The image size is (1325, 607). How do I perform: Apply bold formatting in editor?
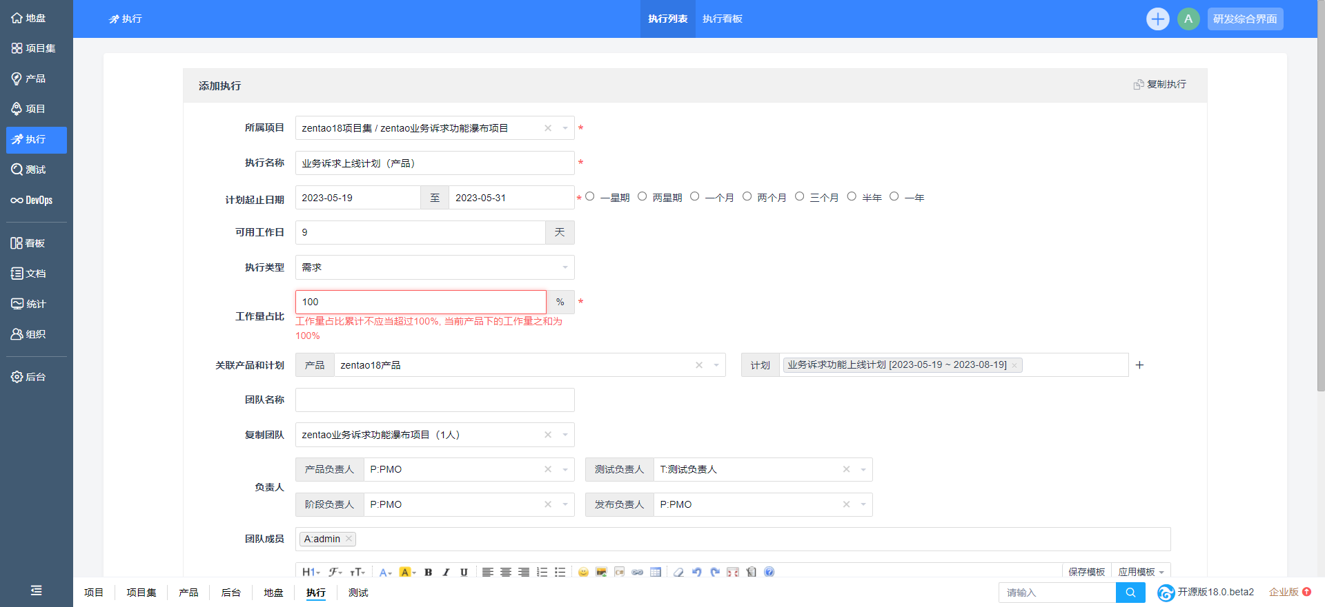pos(428,572)
